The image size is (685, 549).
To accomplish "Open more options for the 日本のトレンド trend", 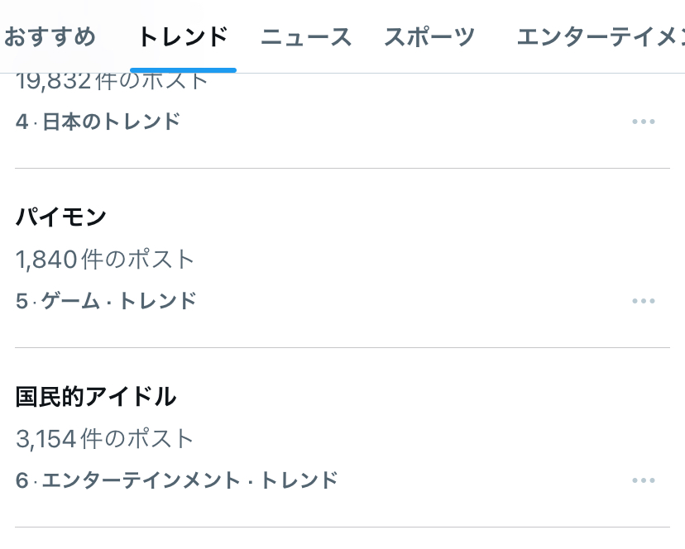I will 643,122.
